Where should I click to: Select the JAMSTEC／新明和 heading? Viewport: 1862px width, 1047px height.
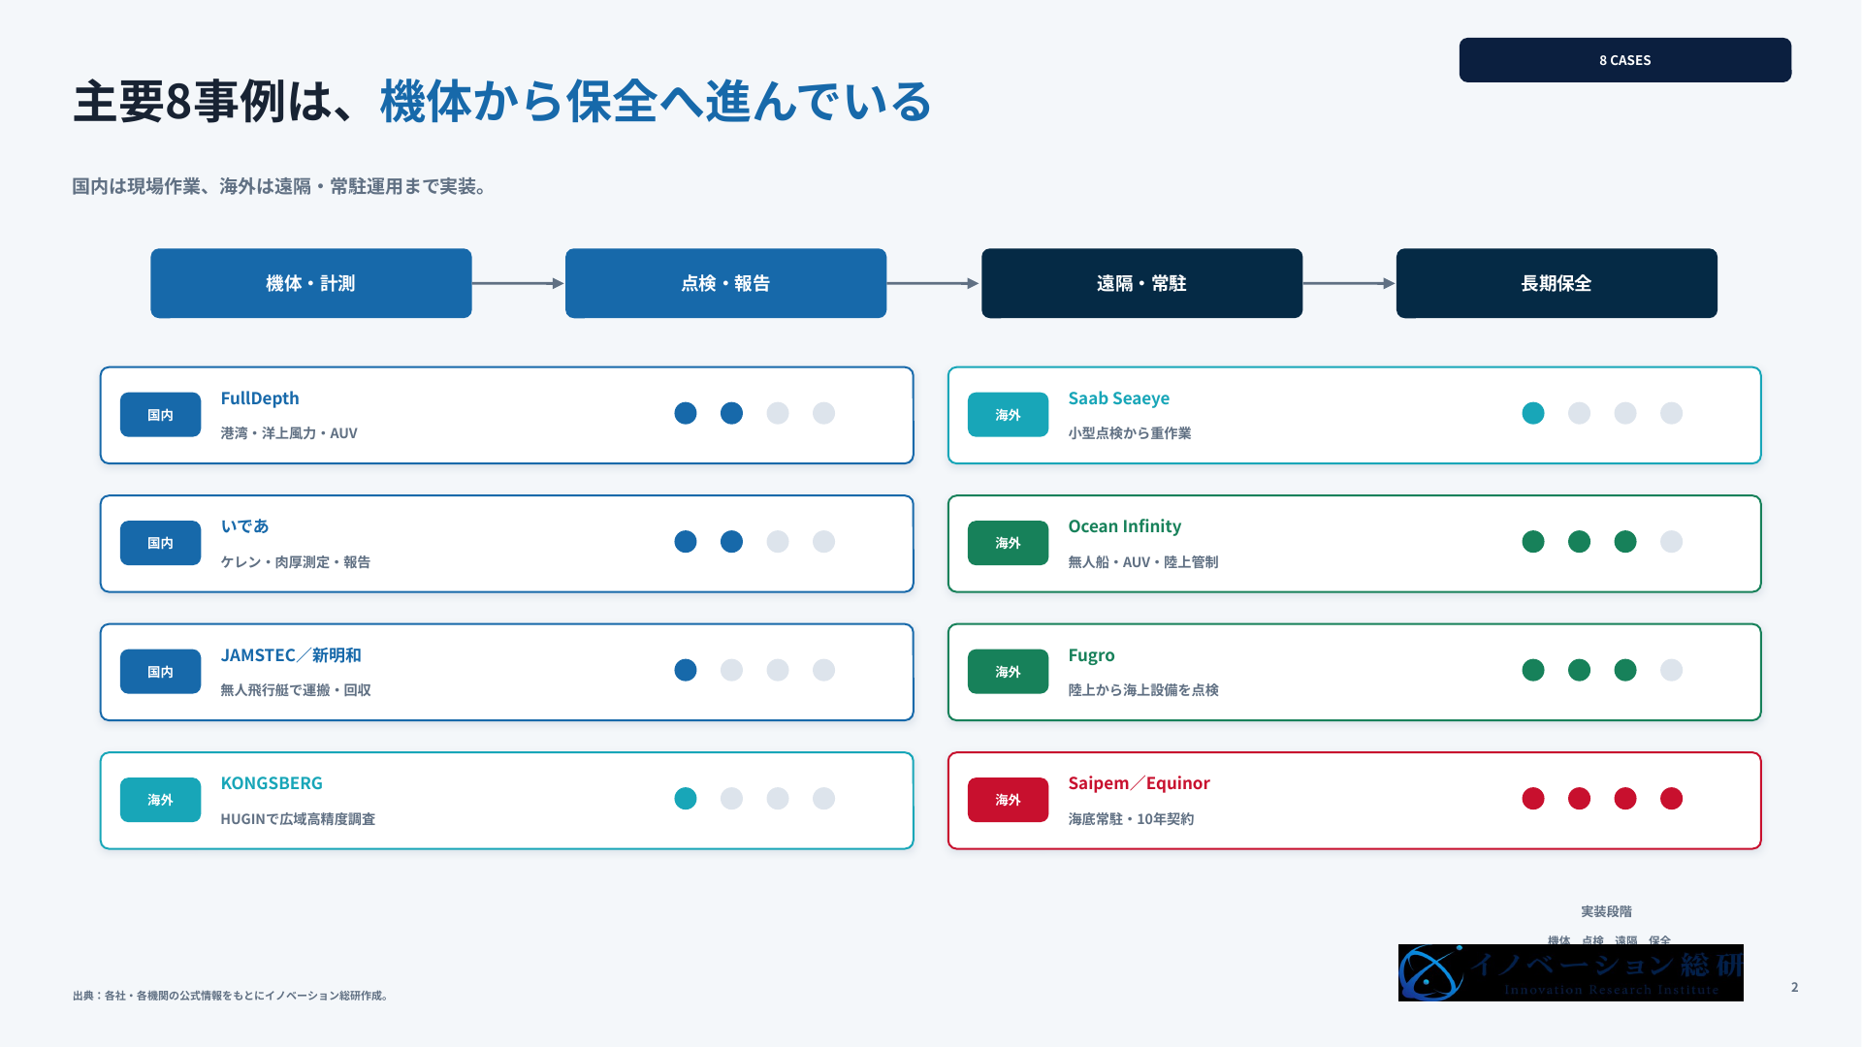coord(291,655)
